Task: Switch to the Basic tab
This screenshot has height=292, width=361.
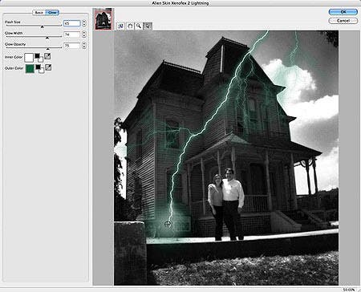Action: tap(39, 13)
